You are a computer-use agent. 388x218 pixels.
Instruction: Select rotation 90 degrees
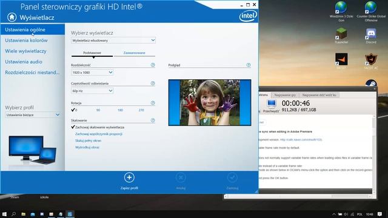pyautogui.click(x=98, y=110)
